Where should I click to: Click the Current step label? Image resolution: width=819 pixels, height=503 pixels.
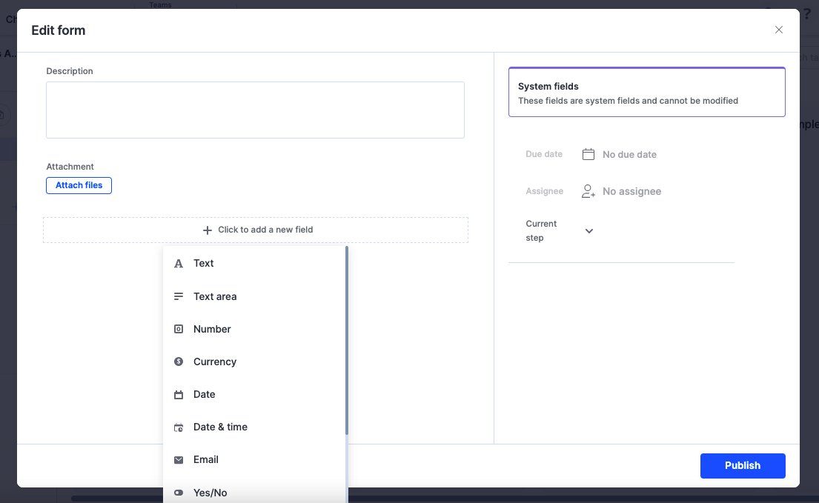point(541,230)
